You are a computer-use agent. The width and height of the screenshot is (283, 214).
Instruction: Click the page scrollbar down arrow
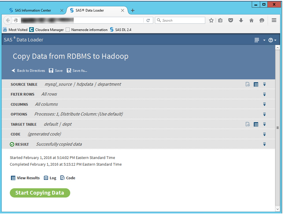(278, 209)
